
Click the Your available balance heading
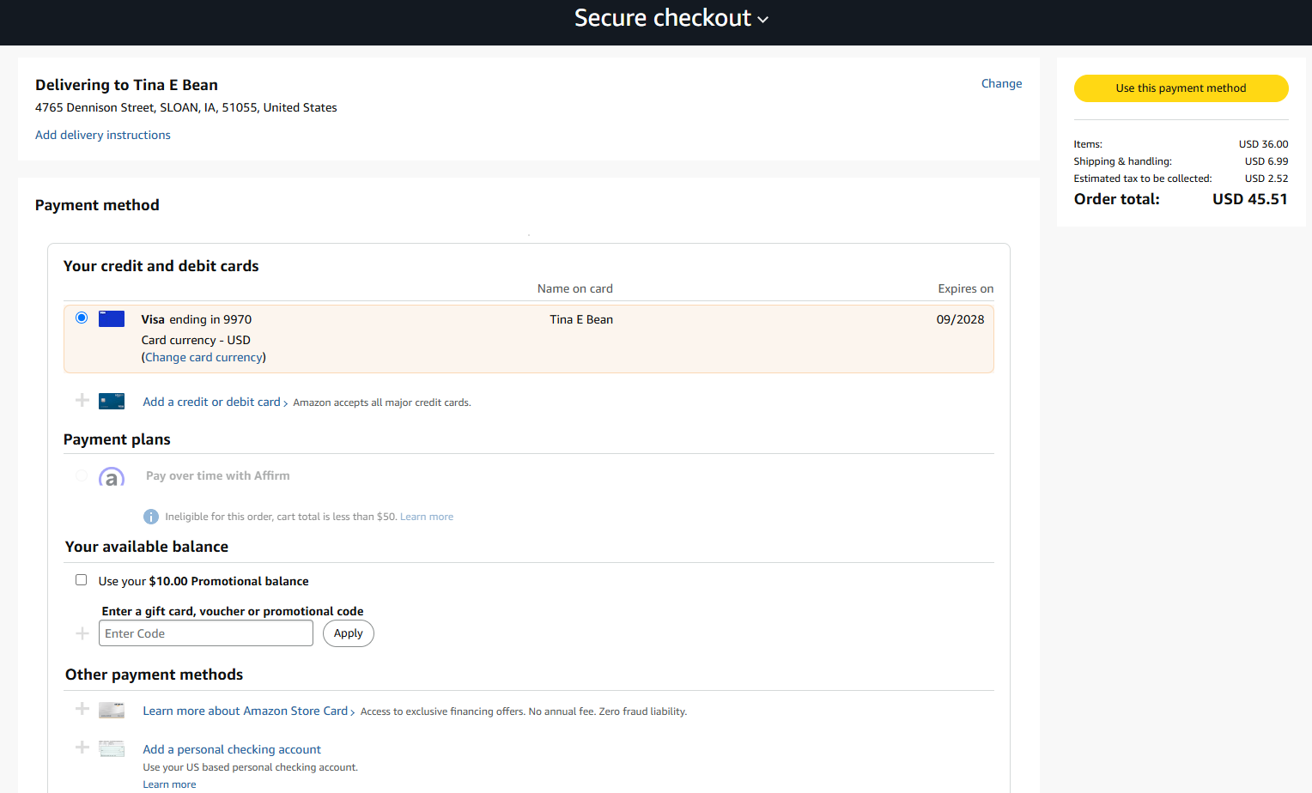pyautogui.click(x=147, y=547)
